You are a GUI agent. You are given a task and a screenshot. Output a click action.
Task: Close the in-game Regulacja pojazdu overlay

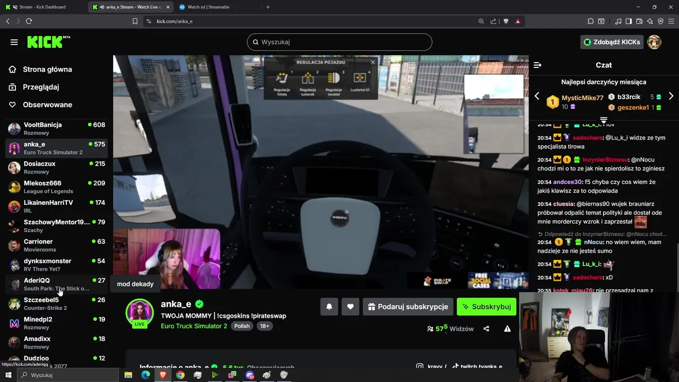pyautogui.click(x=372, y=62)
